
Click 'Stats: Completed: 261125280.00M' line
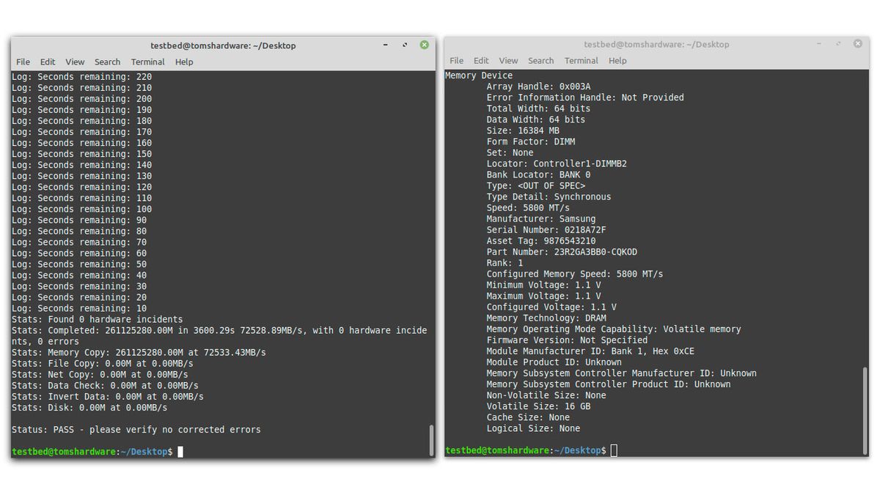219,336
